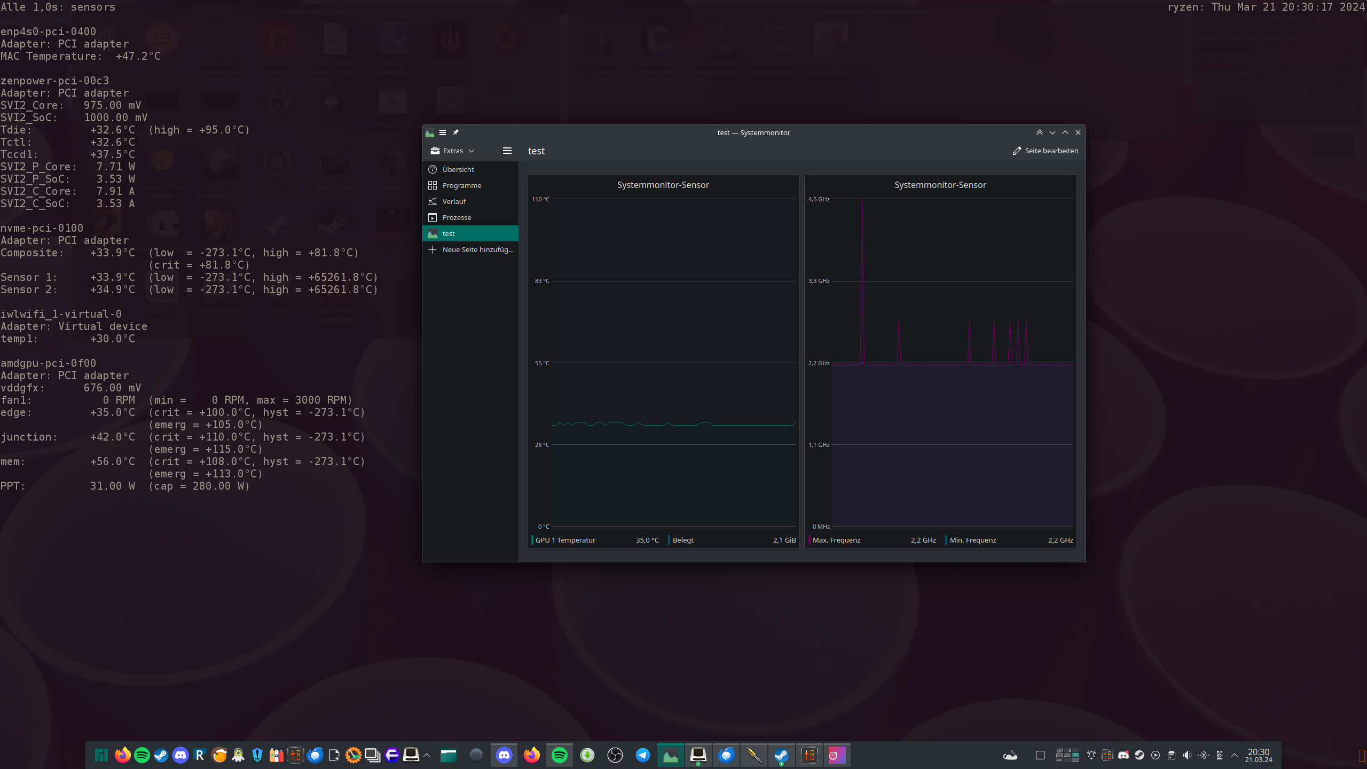Click Neue Seite hinzufügen entry
This screenshot has width=1367, height=769.
click(x=477, y=249)
